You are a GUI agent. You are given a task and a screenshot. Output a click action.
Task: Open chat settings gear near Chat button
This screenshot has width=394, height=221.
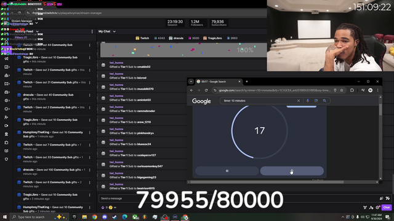coord(377,207)
